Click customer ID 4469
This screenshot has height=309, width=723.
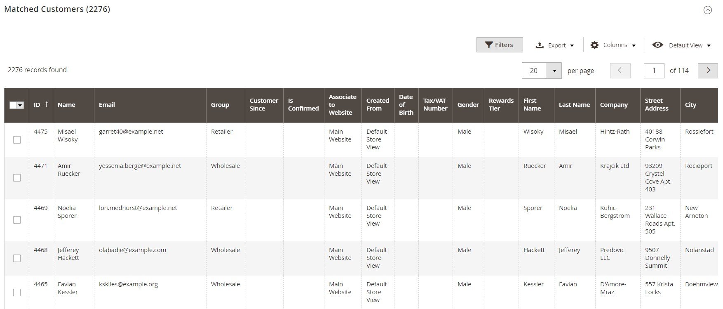tap(40, 208)
